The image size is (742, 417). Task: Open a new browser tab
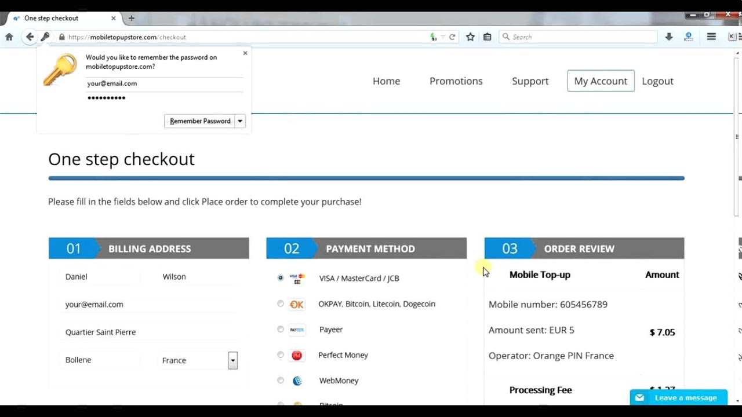(132, 18)
